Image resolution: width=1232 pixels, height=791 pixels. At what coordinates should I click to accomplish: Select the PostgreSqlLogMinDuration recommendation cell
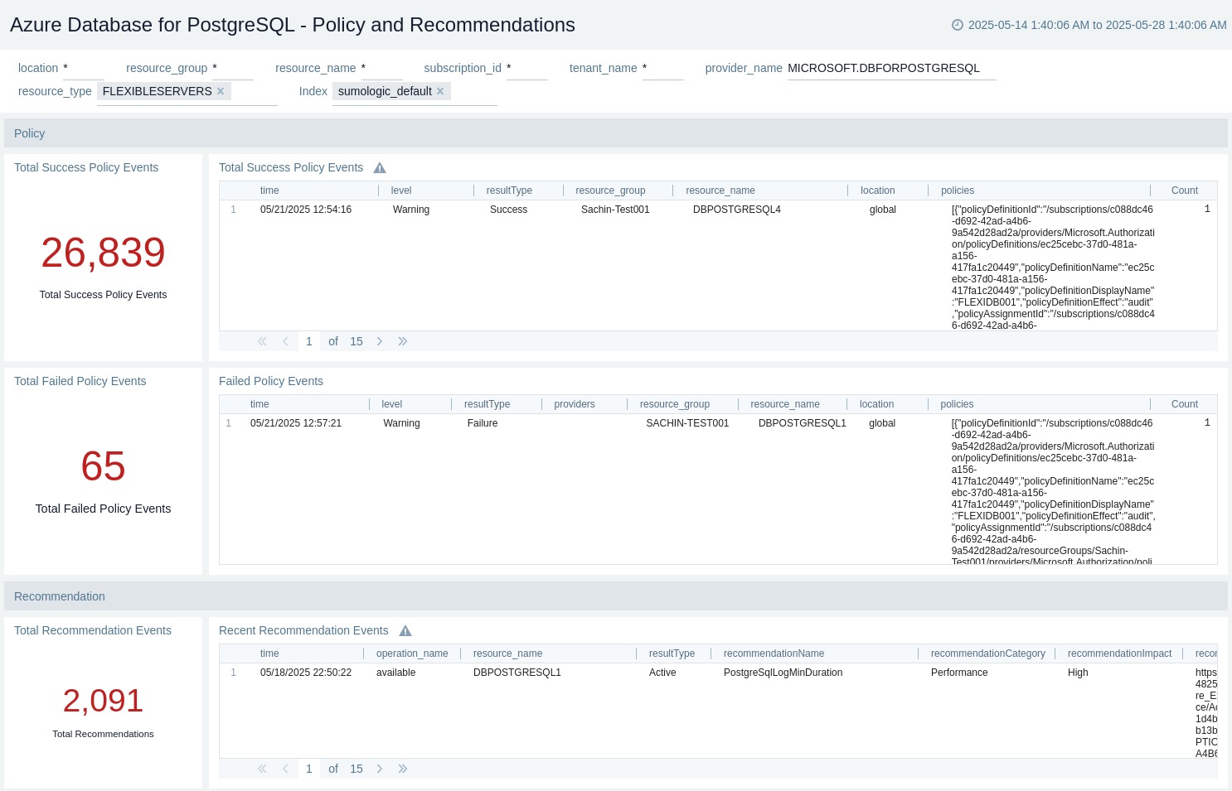[783, 673]
